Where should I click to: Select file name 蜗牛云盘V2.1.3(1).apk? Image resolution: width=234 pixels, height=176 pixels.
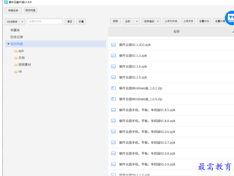pos(135,45)
